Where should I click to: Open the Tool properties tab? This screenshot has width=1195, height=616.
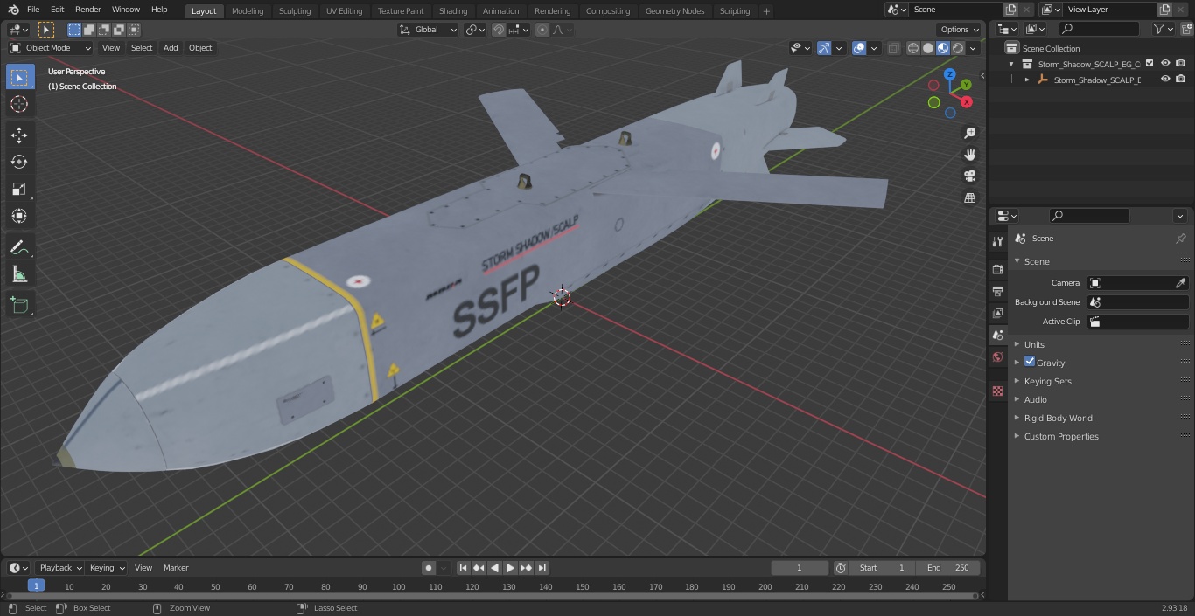coord(997,242)
